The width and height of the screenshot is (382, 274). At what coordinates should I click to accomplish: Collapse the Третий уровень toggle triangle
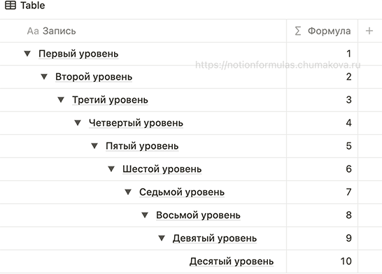[x=61, y=100]
